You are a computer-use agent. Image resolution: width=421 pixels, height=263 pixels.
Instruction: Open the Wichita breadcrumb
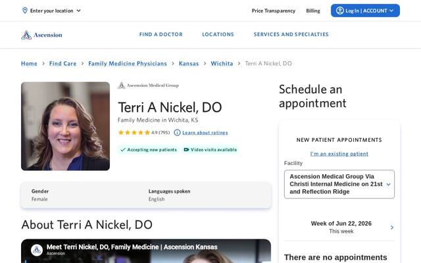pos(222,64)
